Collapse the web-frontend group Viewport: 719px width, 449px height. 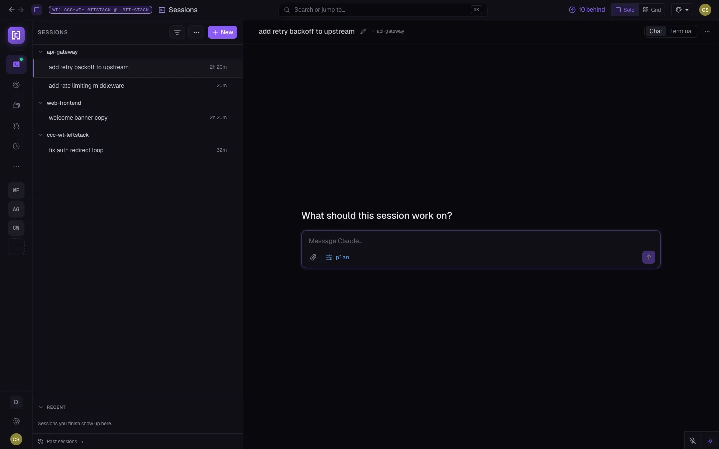(x=41, y=103)
